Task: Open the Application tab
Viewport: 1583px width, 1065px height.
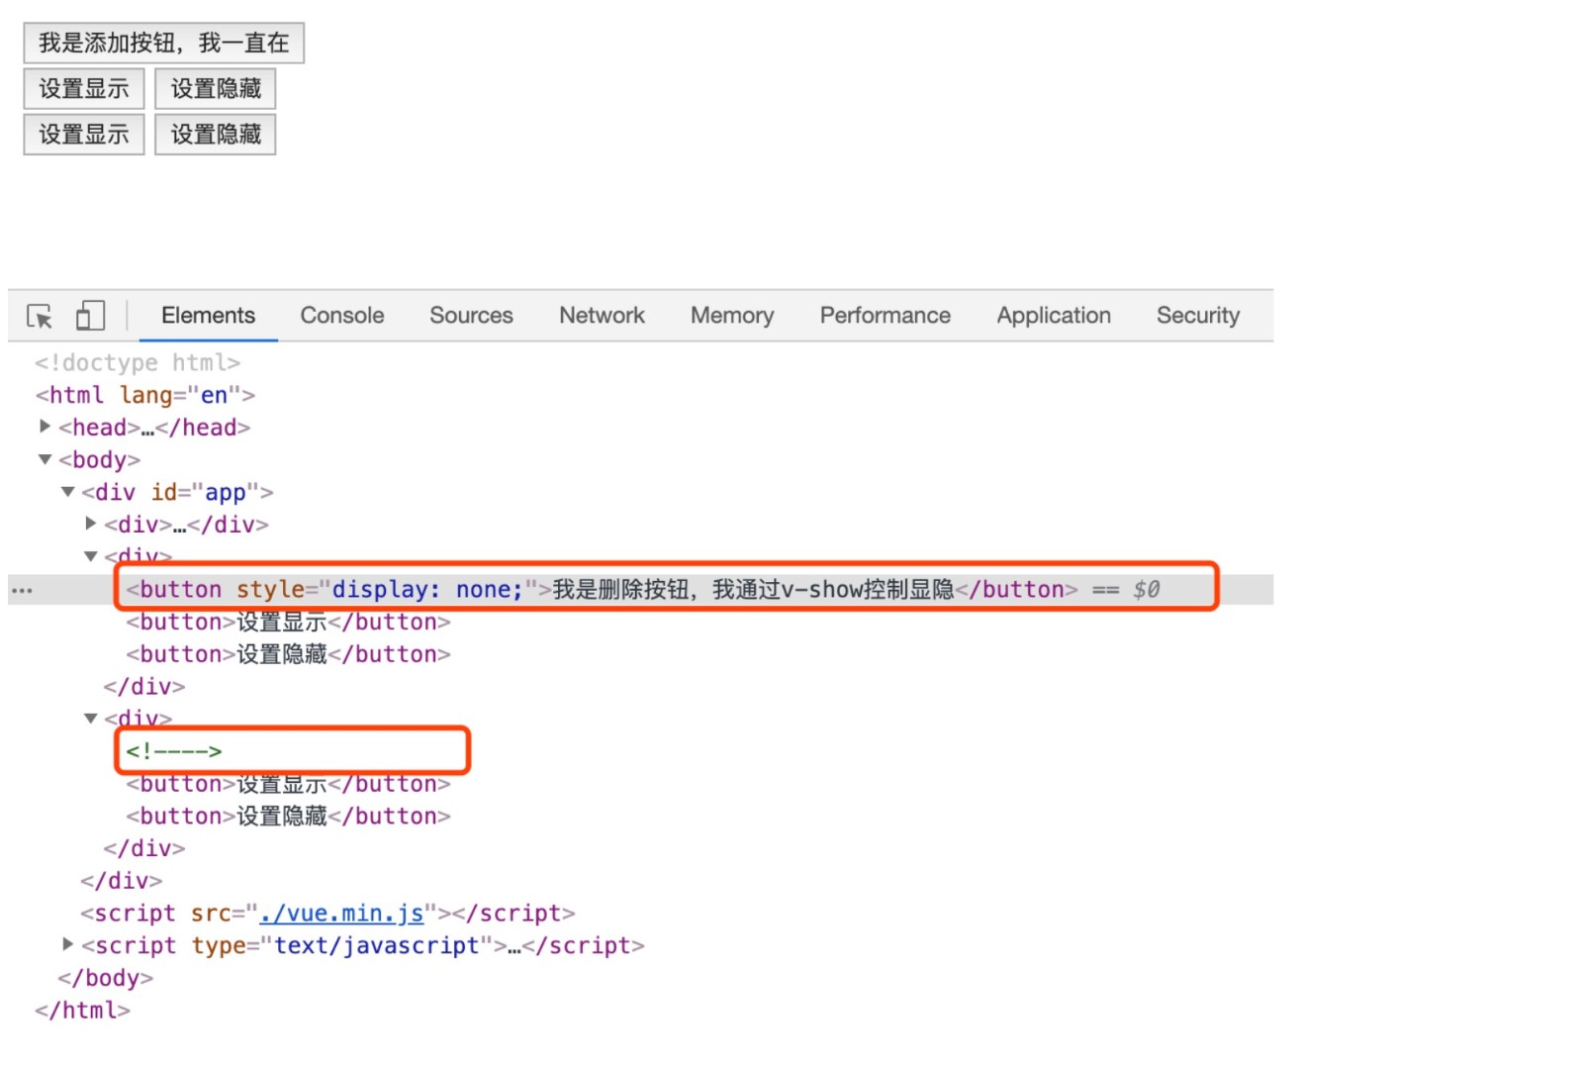Action: coord(1054,316)
